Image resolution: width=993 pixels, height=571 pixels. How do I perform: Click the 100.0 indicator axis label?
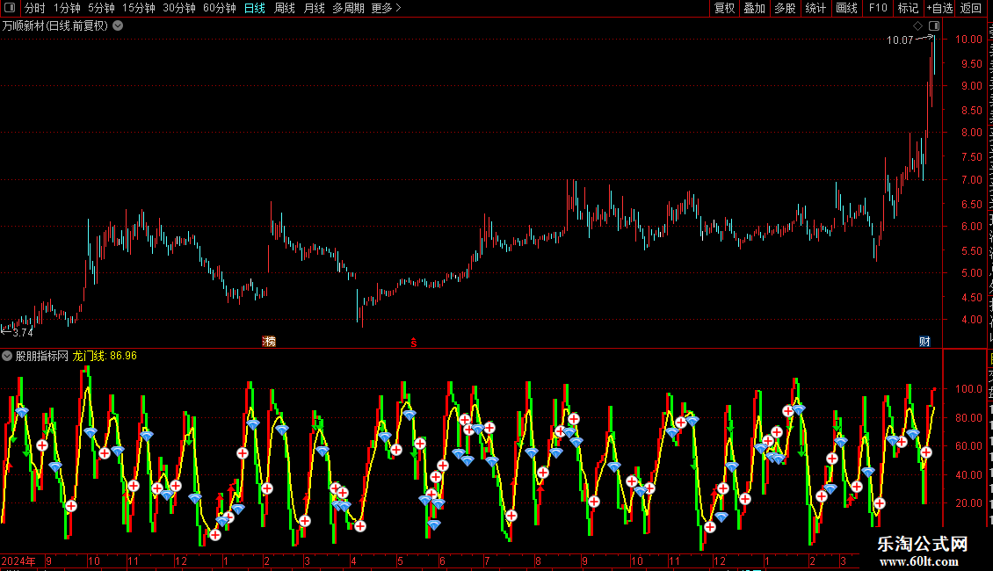(968, 388)
